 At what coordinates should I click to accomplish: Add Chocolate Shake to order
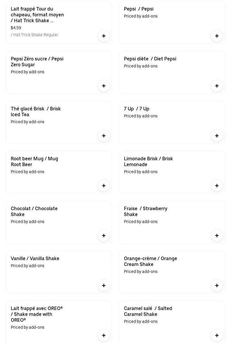(104, 236)
